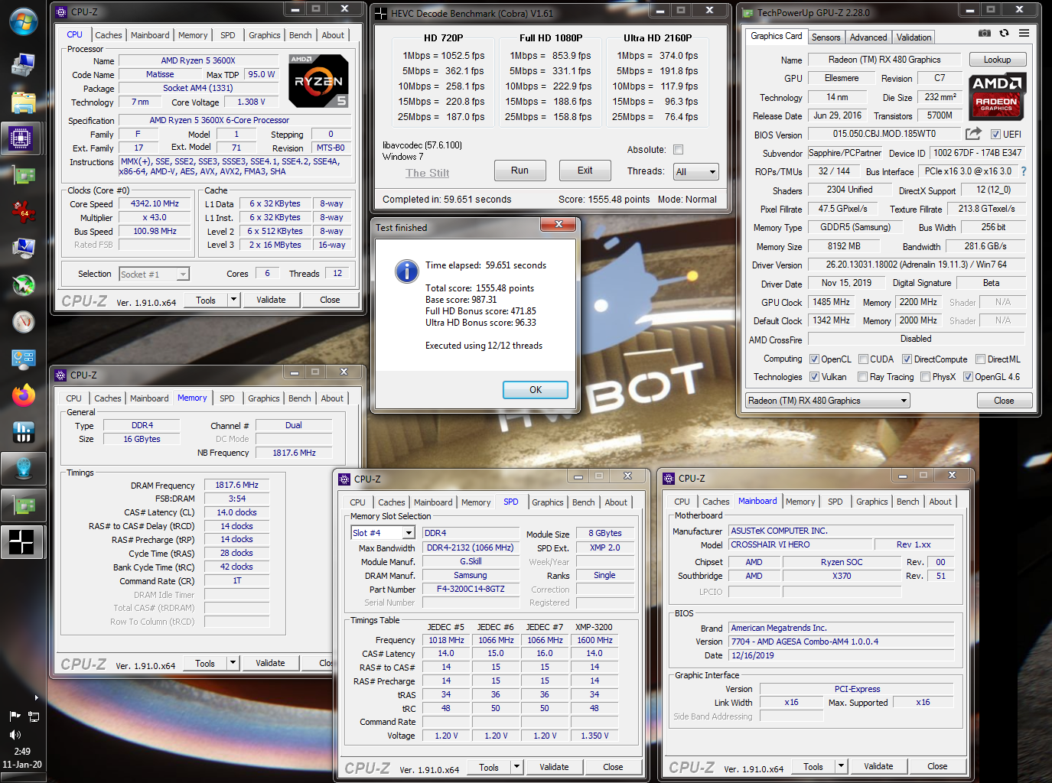Screen dimensions: 1052x783
Task: Open the Radeon RX 480 GPU selector dropdown
Action: (x=828, y=401)
